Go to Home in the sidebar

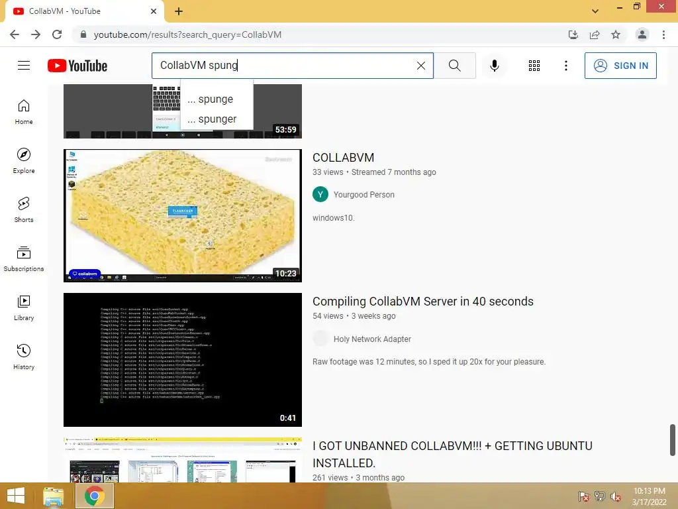coord(24,112)
